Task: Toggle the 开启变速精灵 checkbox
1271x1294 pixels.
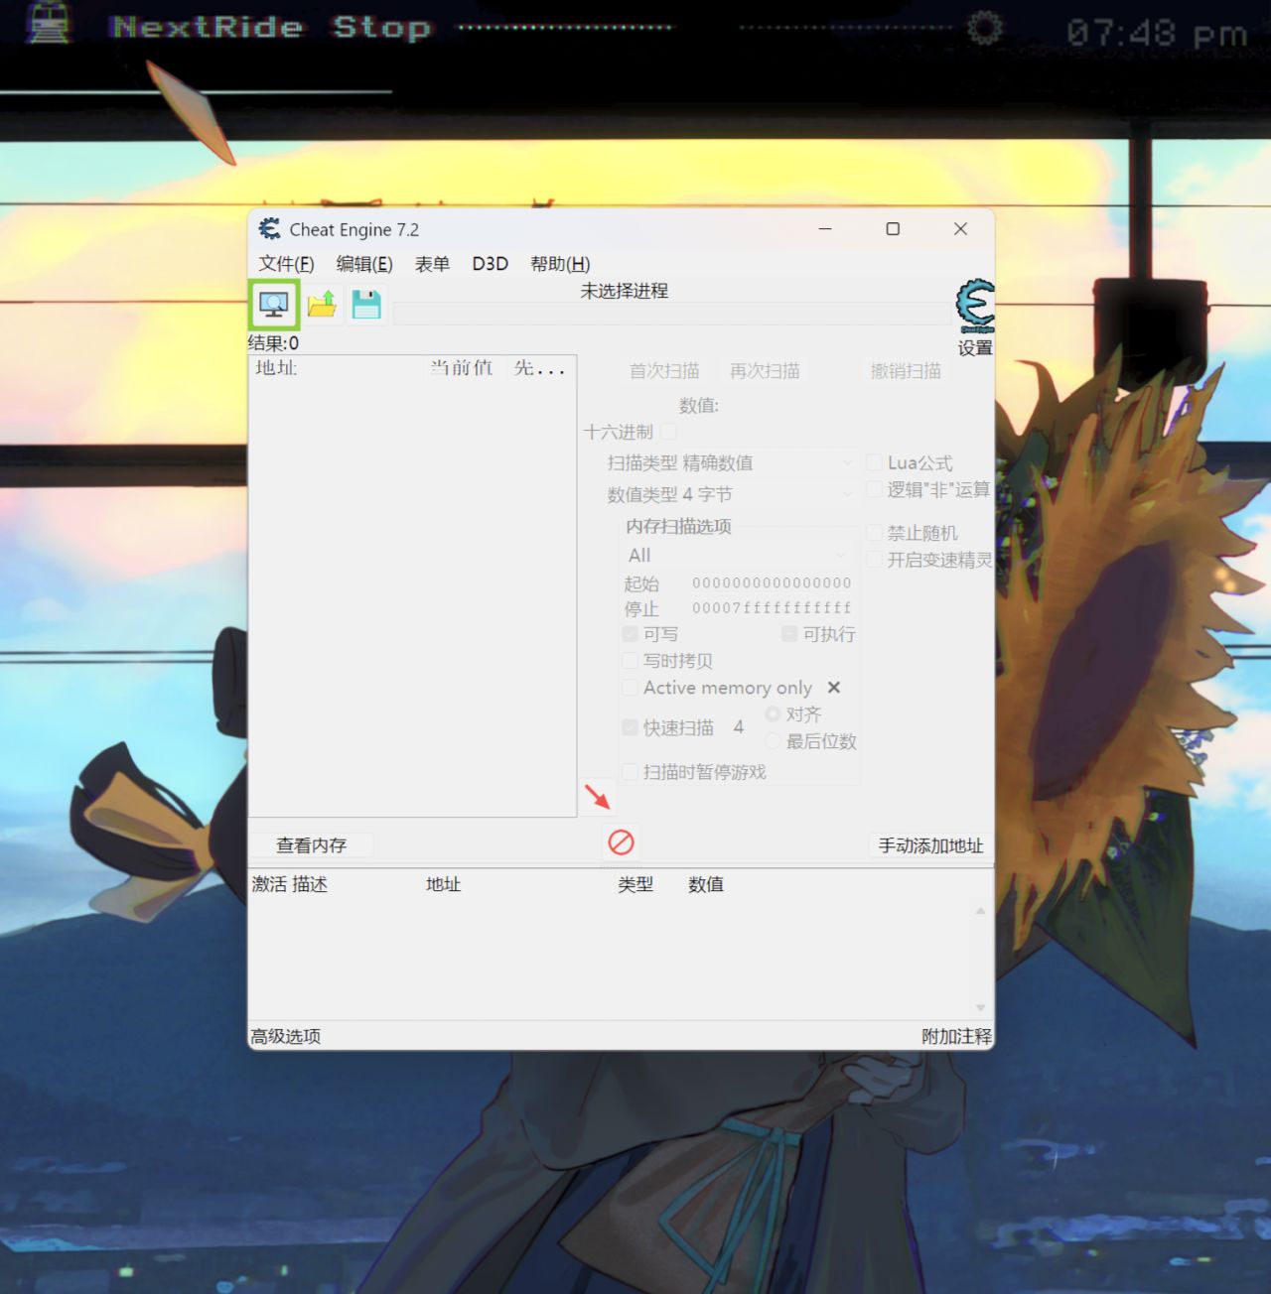Action: coord(875,560)
